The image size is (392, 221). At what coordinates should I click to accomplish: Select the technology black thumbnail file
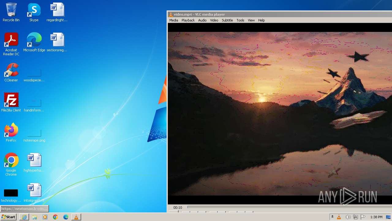(11, 196)
